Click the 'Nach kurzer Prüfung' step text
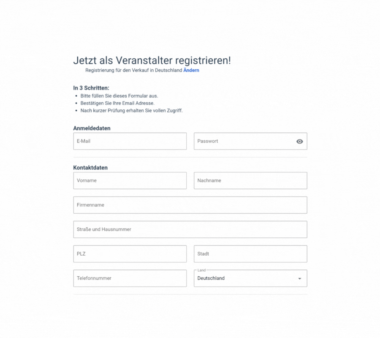Viewport: 380px width, 338px height. tap(131, 111)
